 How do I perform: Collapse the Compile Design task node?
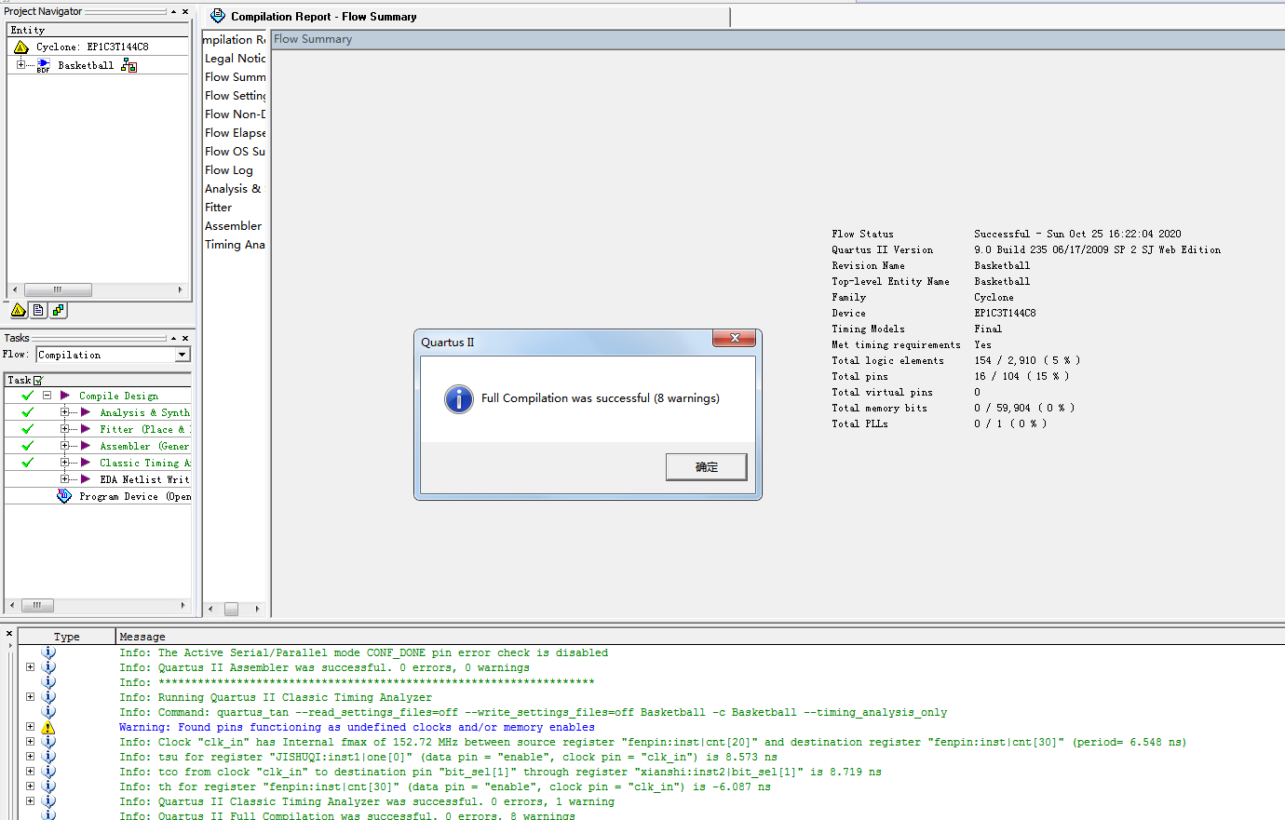point(47,396)
